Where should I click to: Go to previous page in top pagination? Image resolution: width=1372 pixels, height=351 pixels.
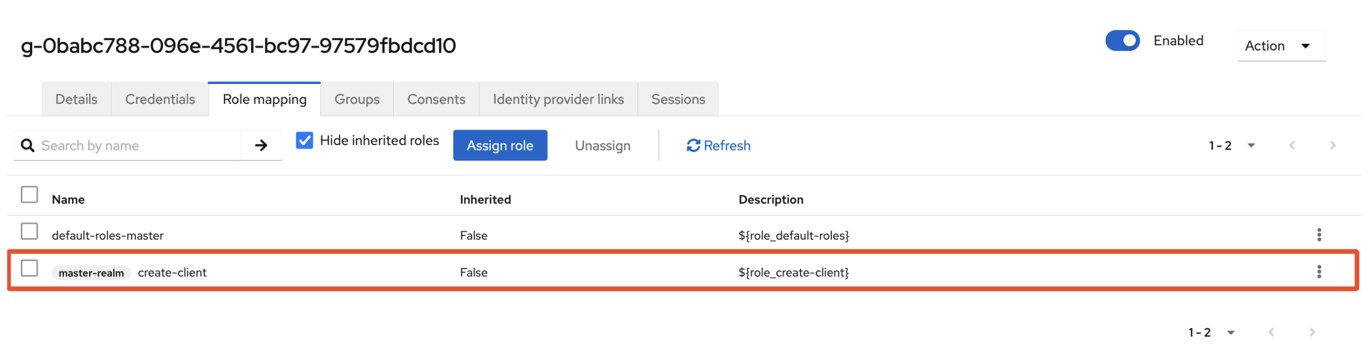tap(1292, 145)
